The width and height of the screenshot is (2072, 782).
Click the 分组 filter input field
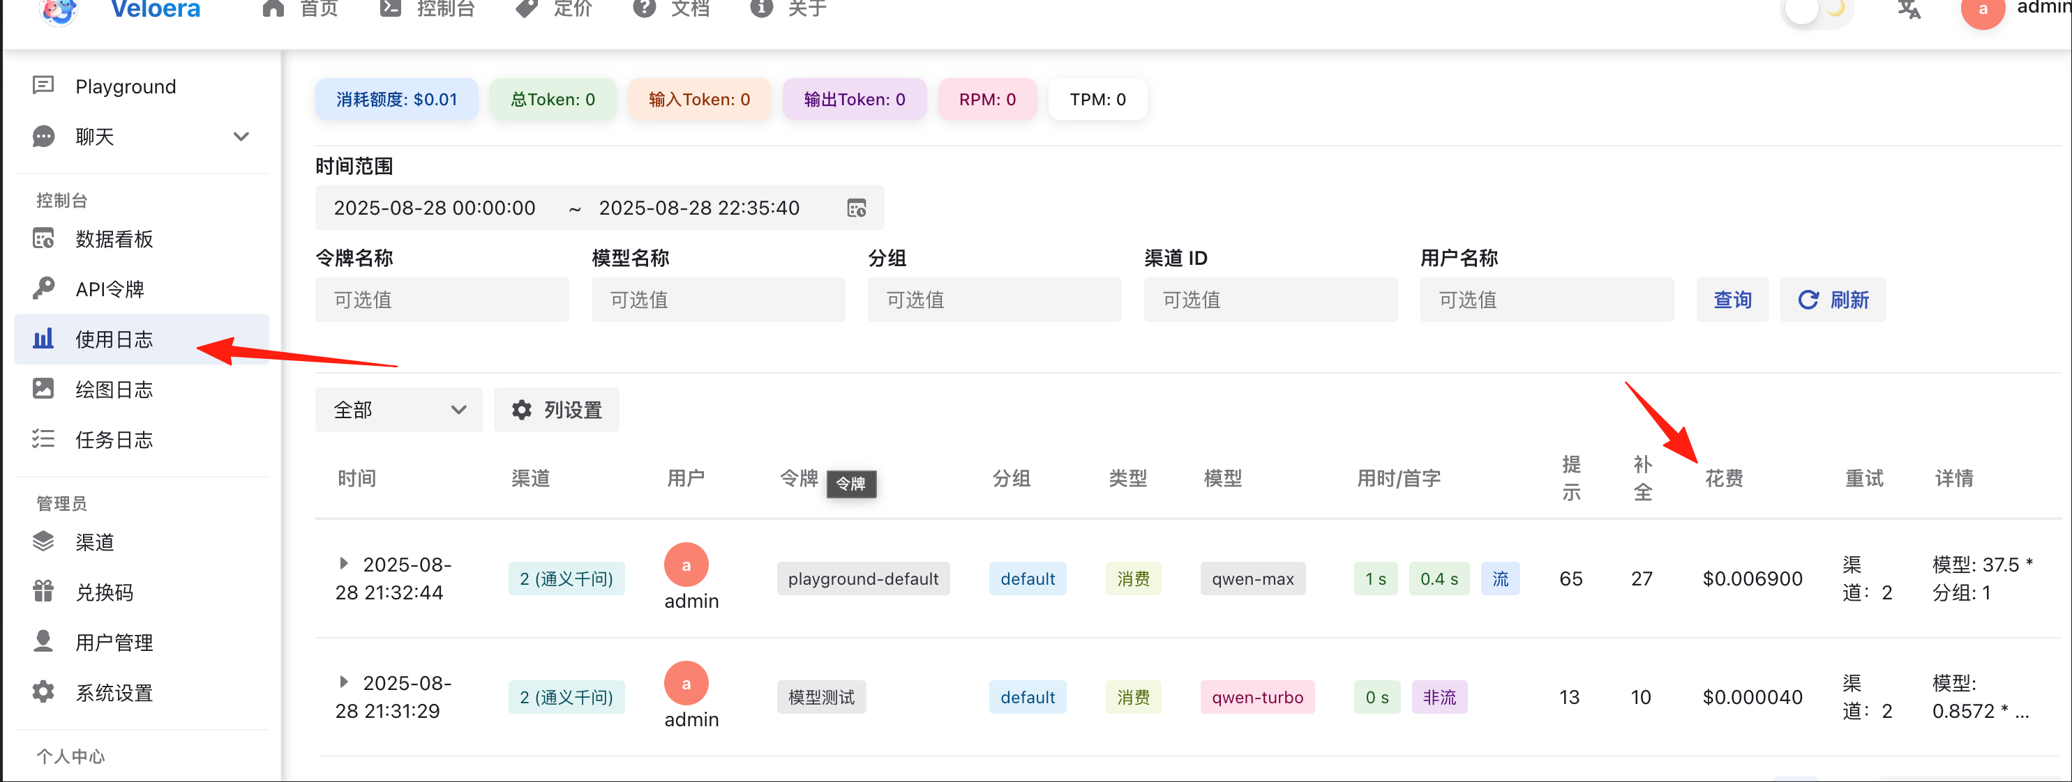coord(994,300)
